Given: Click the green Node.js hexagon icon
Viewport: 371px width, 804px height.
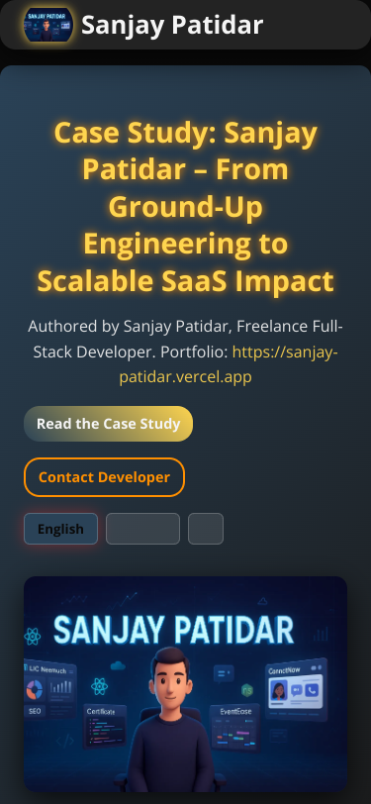Looking at the screenshot, I should click(x=248, y=690).
